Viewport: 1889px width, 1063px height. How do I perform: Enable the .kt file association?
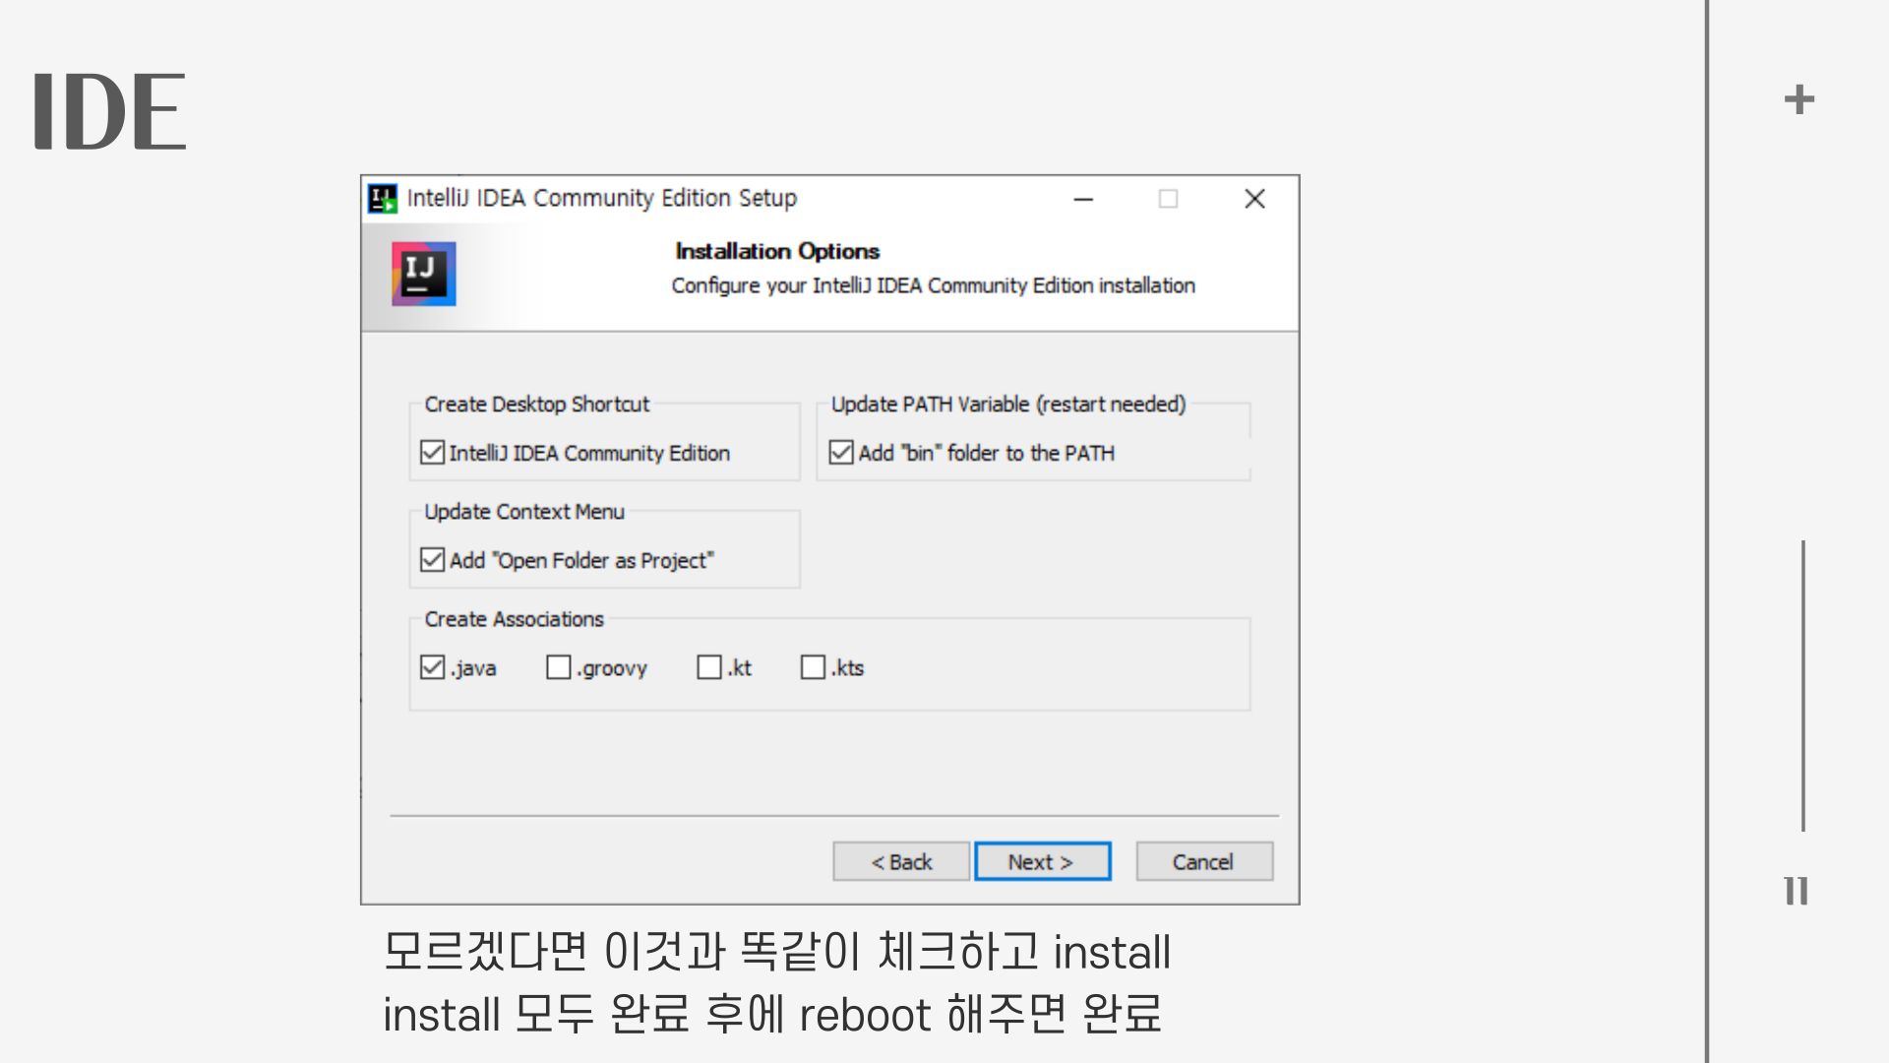pyautogui.click(x=709, y=667)
